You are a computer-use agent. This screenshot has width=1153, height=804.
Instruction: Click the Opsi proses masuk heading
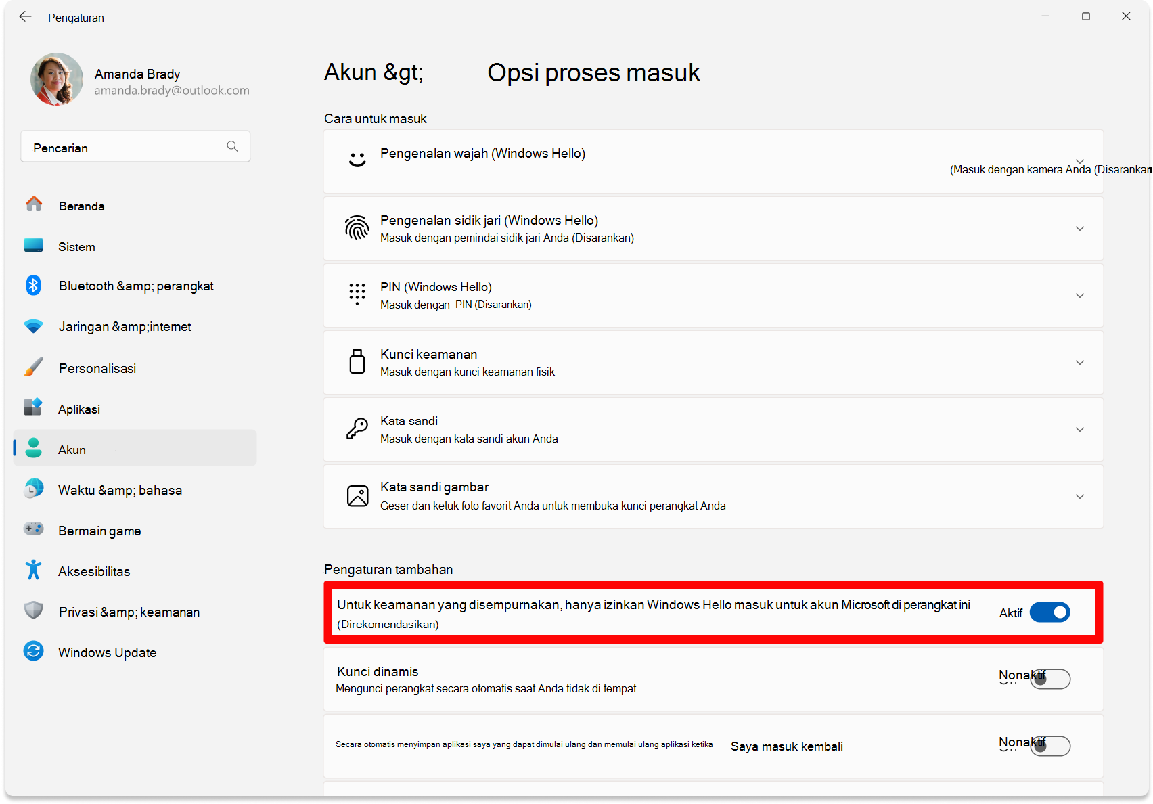(594, 72)
